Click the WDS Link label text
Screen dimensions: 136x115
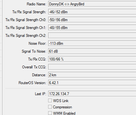(61, 101)
